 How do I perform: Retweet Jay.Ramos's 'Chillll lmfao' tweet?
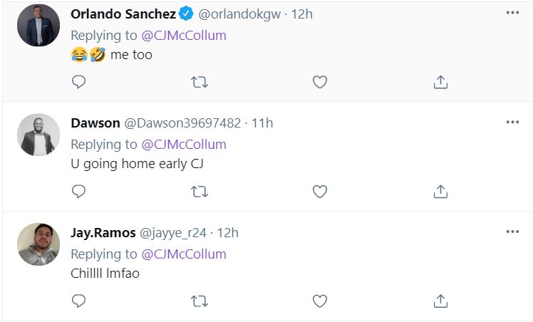[x=200, y=301]
